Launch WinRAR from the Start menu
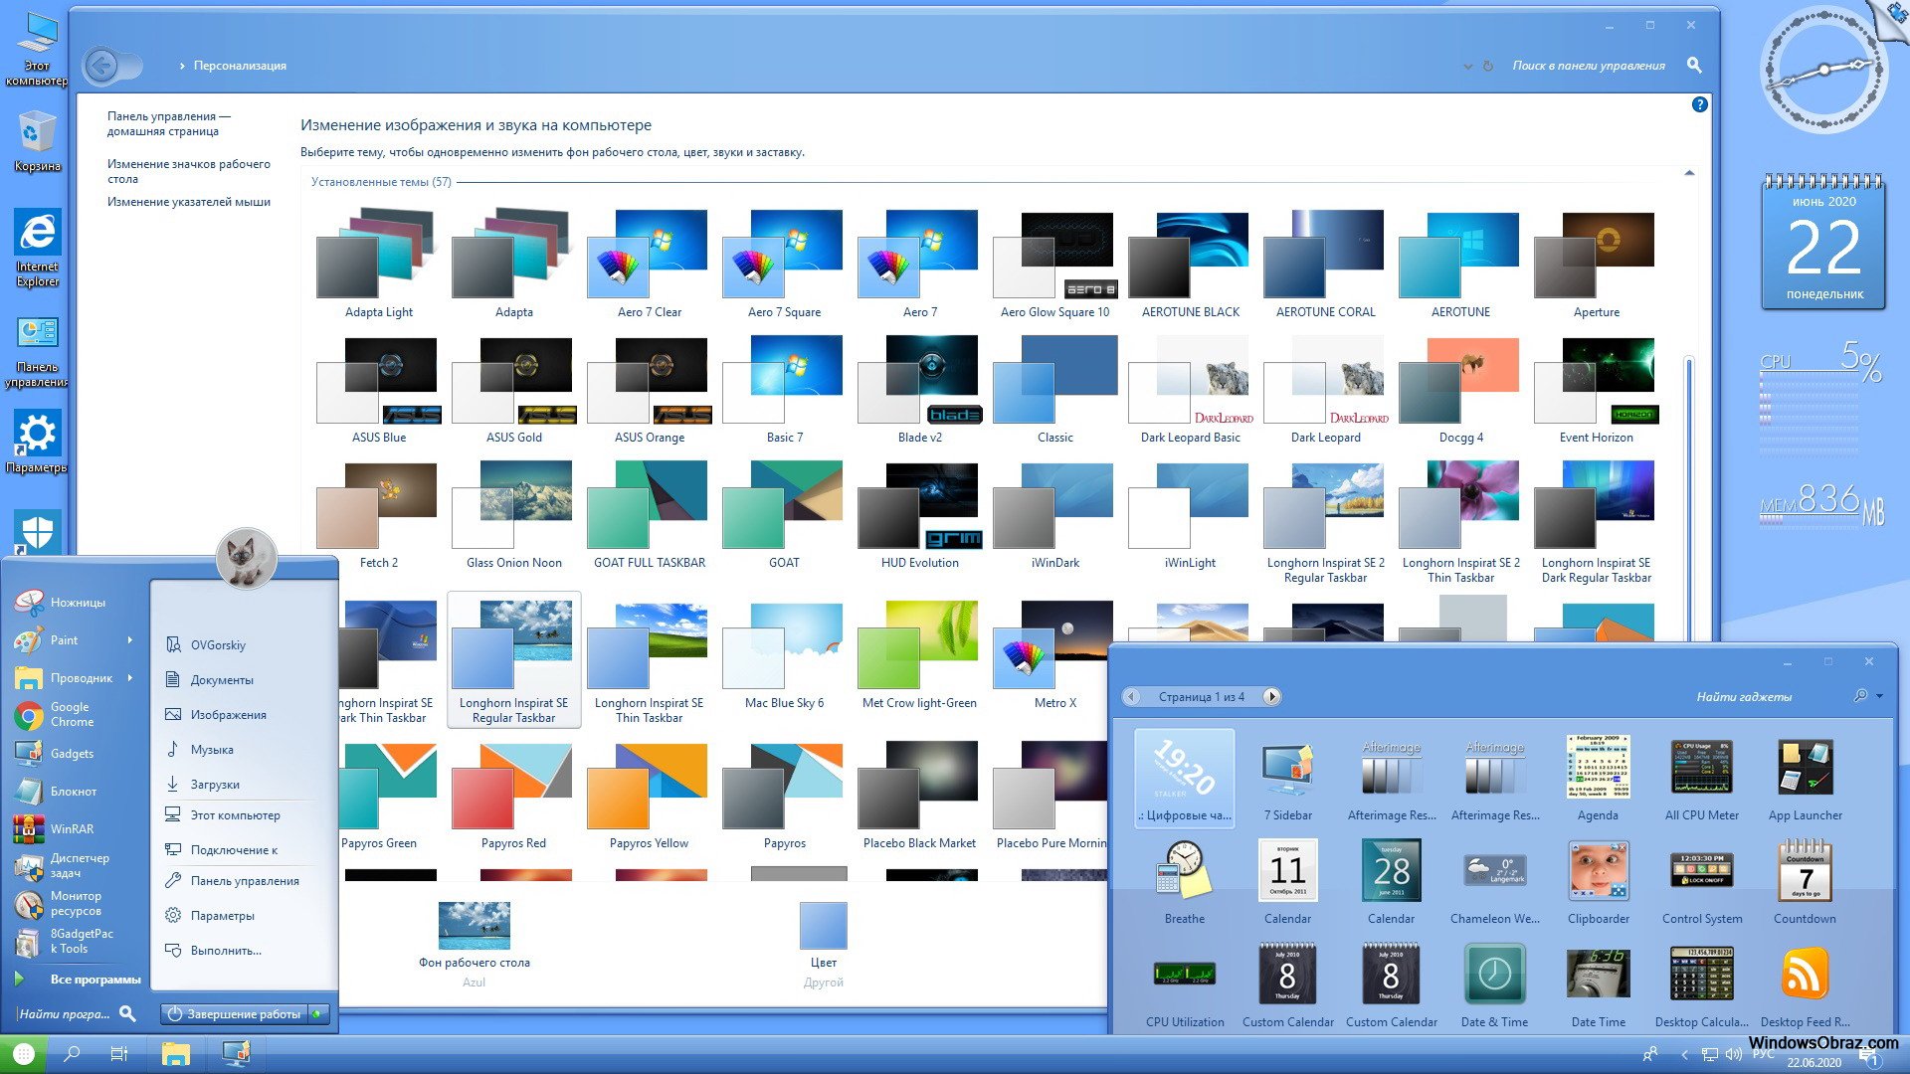The image size is (1910, 1074). pyautogui.click(x=70, y=828)
